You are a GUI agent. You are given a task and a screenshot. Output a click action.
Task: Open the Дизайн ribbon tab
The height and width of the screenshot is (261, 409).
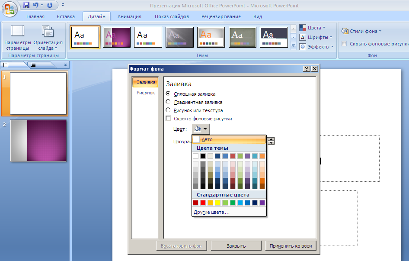click(96, 16)
